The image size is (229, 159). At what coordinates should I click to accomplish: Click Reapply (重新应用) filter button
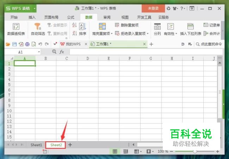(57, 34)
